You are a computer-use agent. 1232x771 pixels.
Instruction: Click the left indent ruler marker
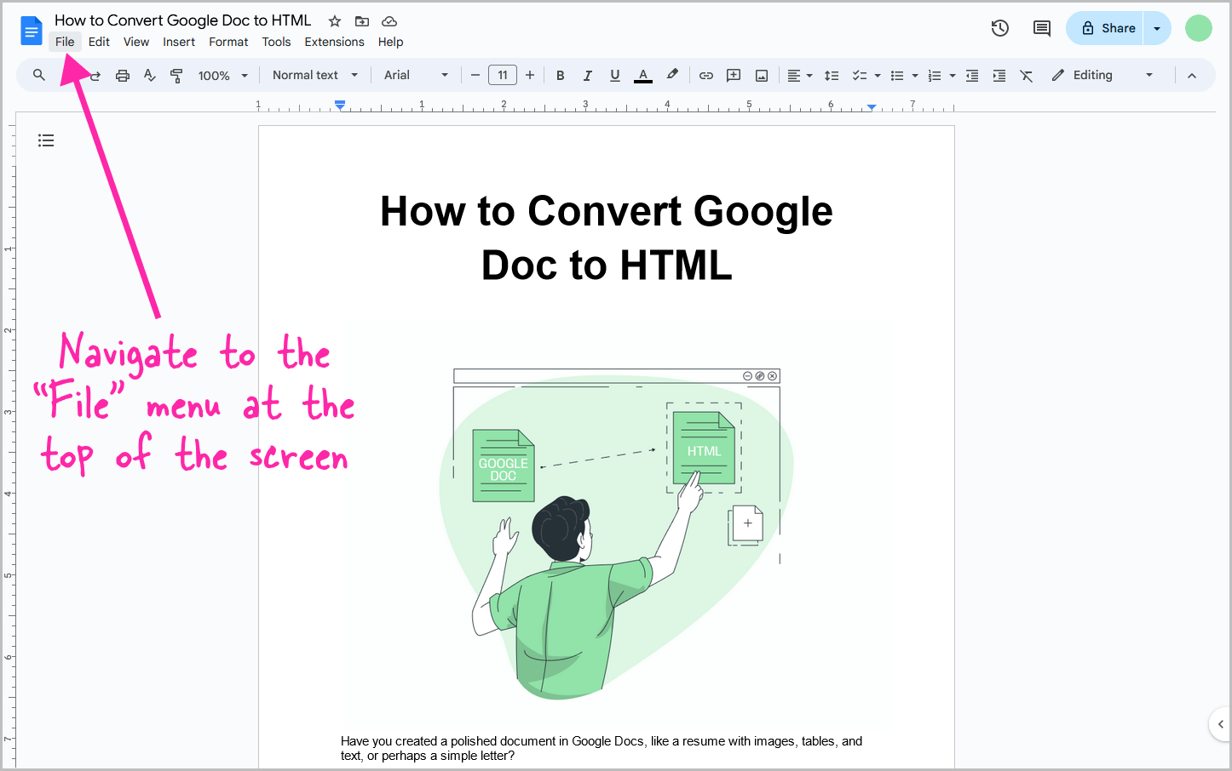pos(340,106)
